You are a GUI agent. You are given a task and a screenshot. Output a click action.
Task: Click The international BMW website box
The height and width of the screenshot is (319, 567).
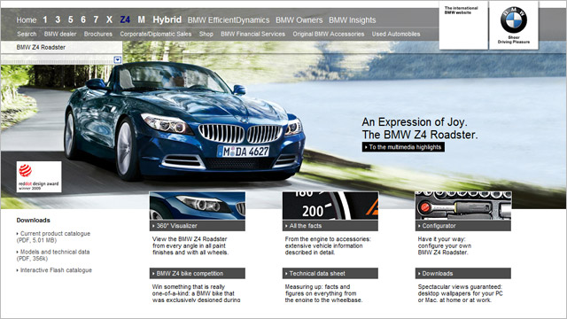[x=463, y=25]
